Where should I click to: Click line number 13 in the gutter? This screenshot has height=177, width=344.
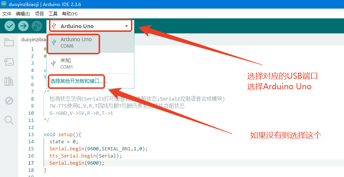[x=31, y=134]
